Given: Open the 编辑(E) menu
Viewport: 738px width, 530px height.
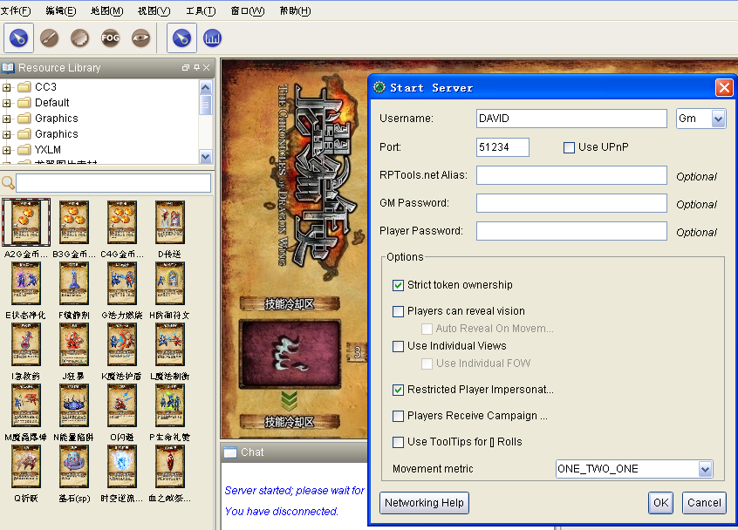Looking at the screenshot, I should [x=61, y=10].
